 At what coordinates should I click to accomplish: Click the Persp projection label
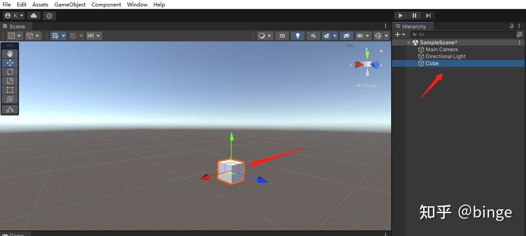point(366,85)
